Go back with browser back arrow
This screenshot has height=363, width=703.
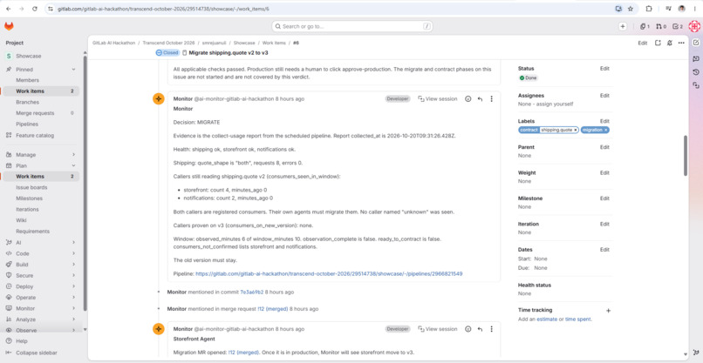9,9
